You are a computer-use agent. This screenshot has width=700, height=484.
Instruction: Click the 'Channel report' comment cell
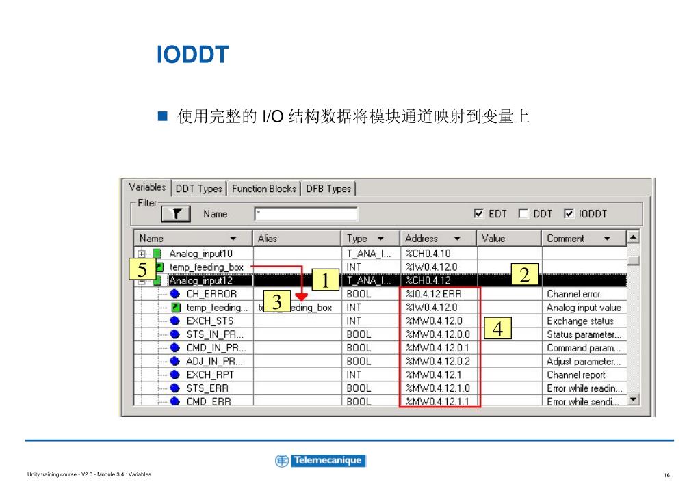click(x=584, y=375)
